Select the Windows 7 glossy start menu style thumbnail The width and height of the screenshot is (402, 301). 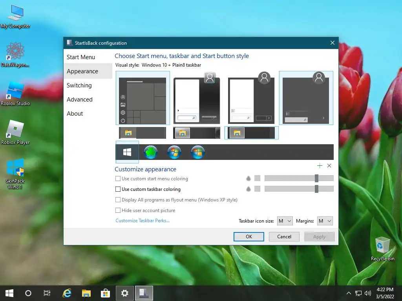pos(197,98)
